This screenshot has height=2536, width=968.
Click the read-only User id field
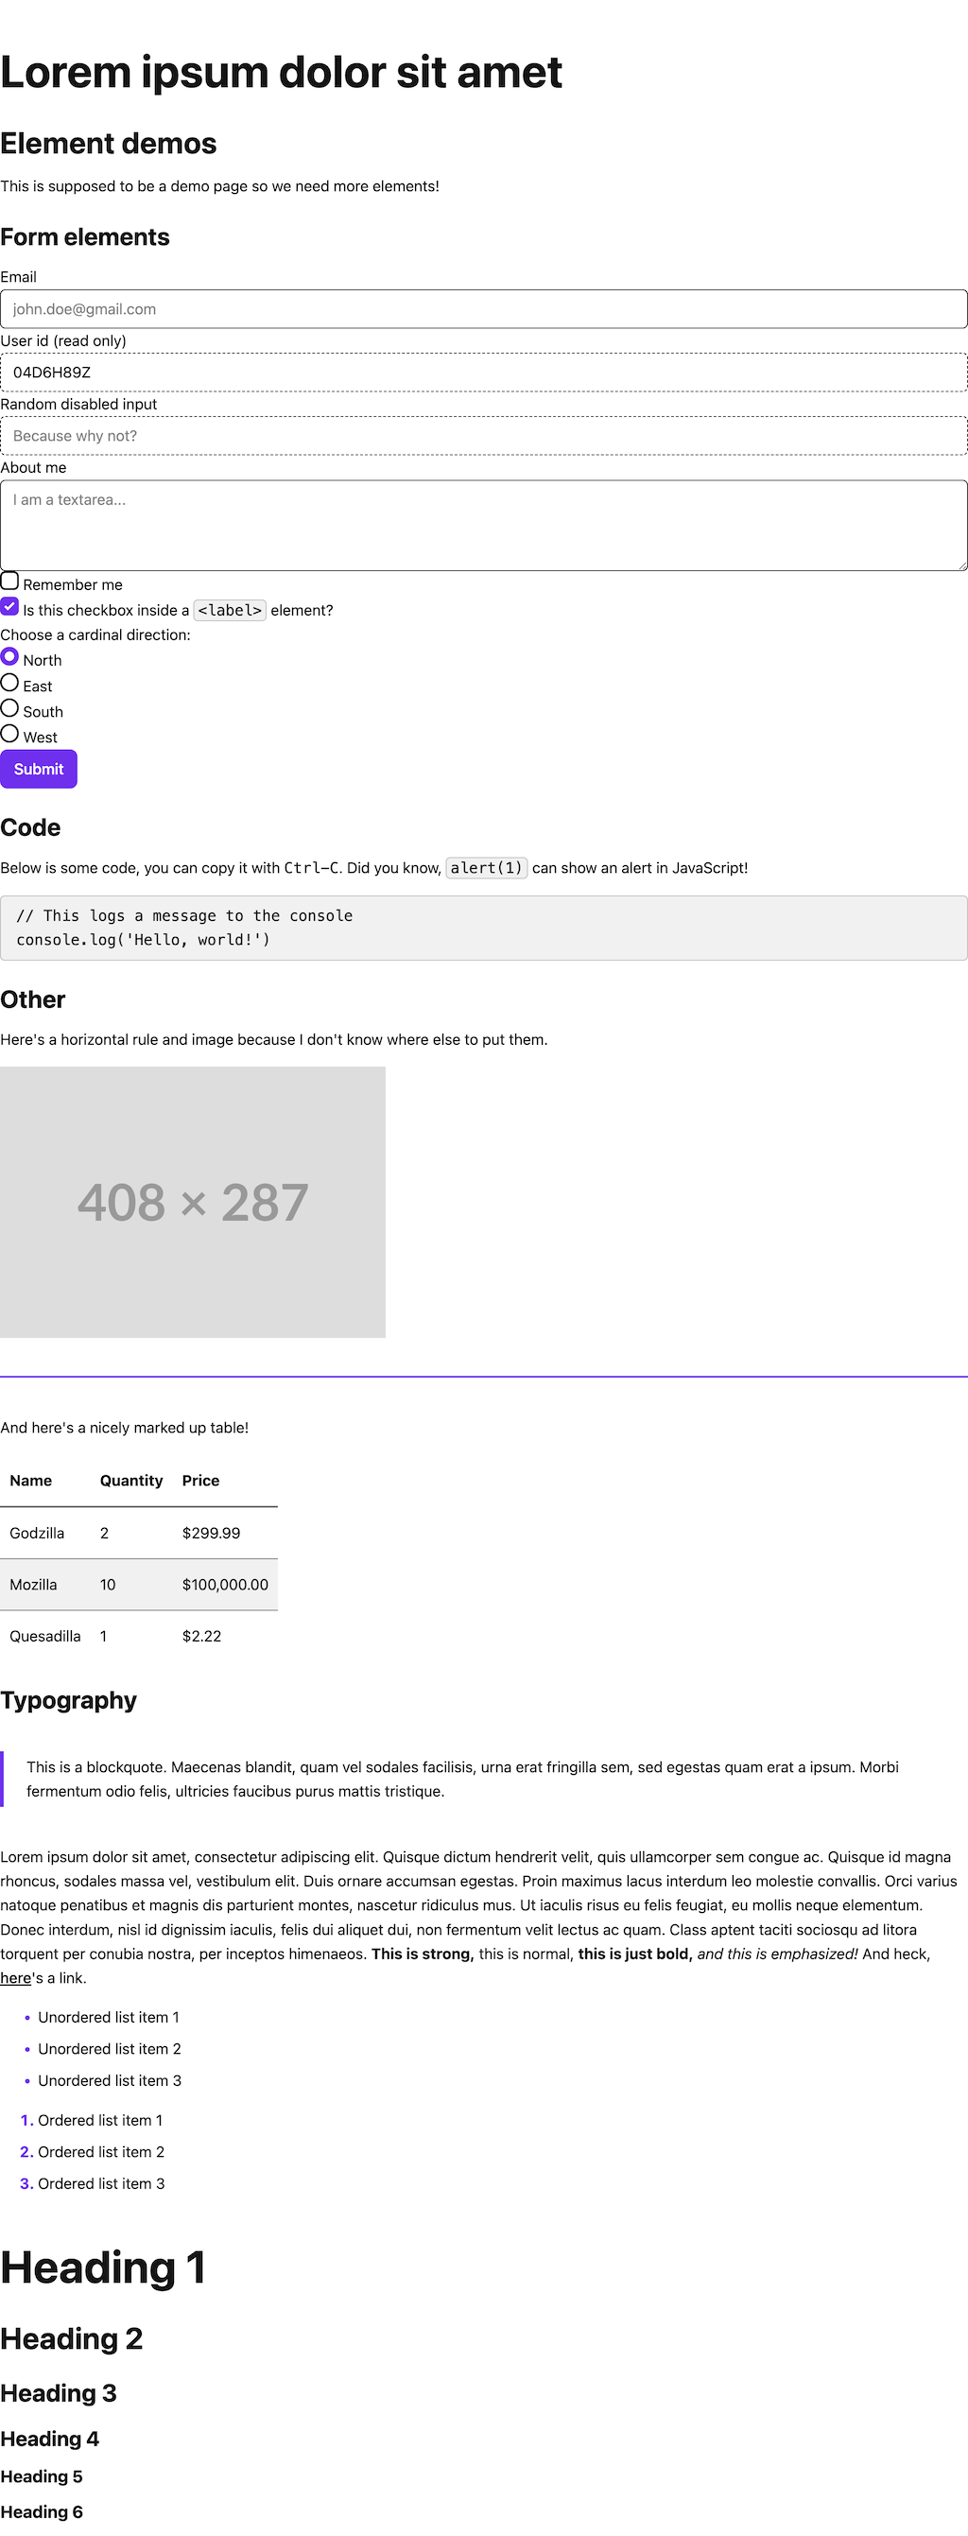(483, 373)
